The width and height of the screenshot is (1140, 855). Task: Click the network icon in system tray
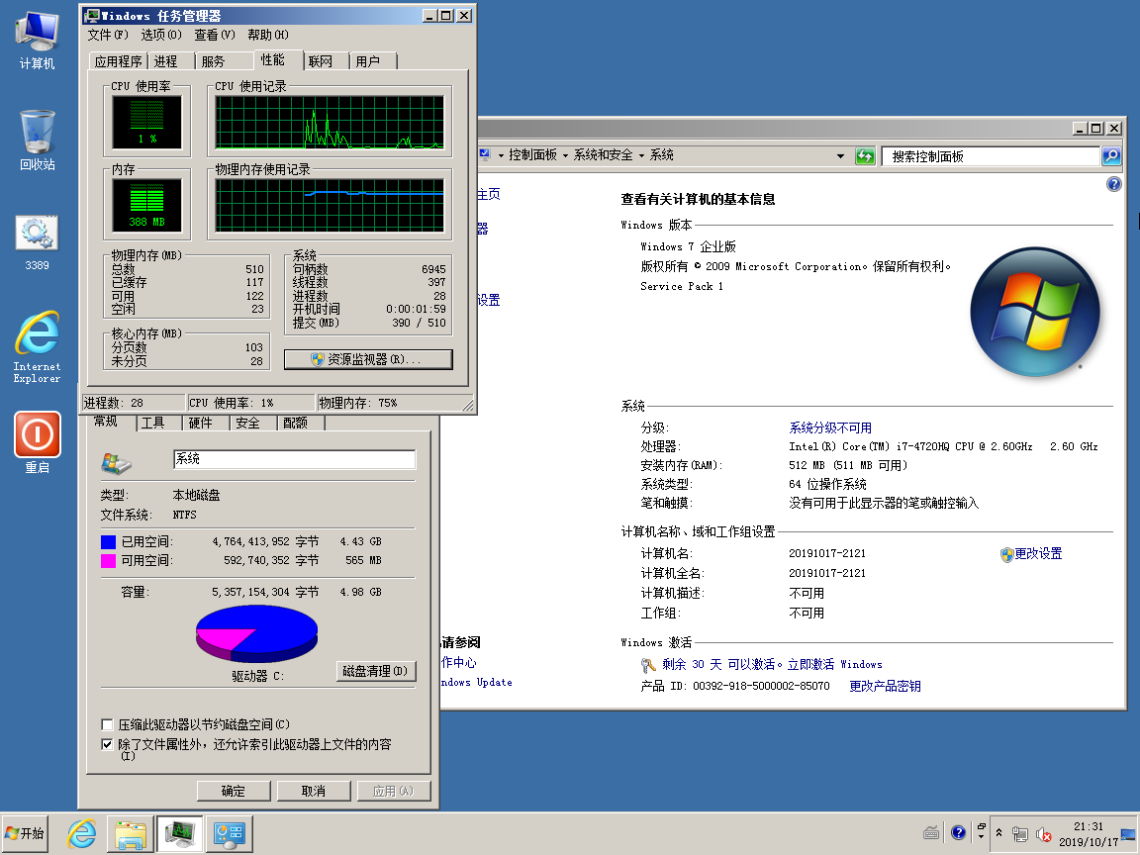pos(1020,834)
